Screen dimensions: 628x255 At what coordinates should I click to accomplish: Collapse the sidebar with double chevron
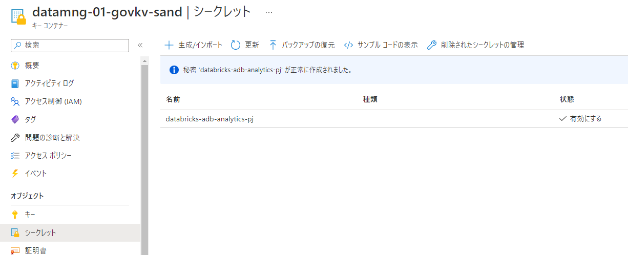pos(140,45)
